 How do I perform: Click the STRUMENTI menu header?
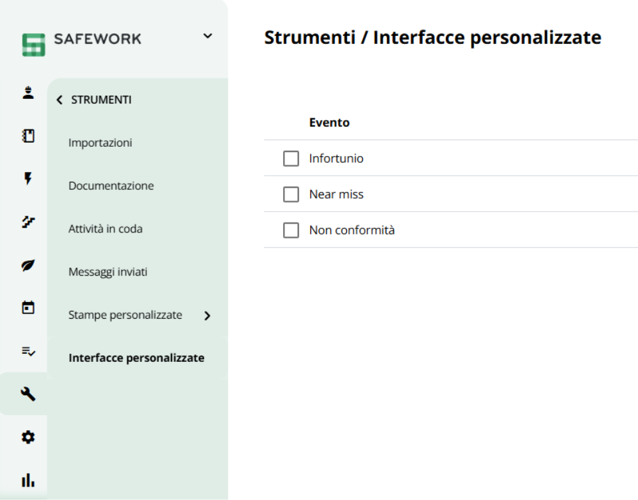coord(101,100)
